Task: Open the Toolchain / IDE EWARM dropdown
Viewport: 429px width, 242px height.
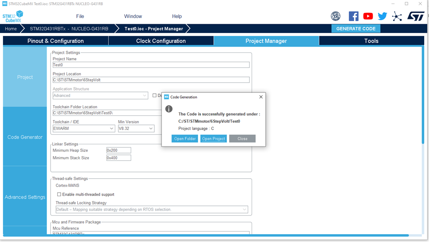Action: (84, 128)
